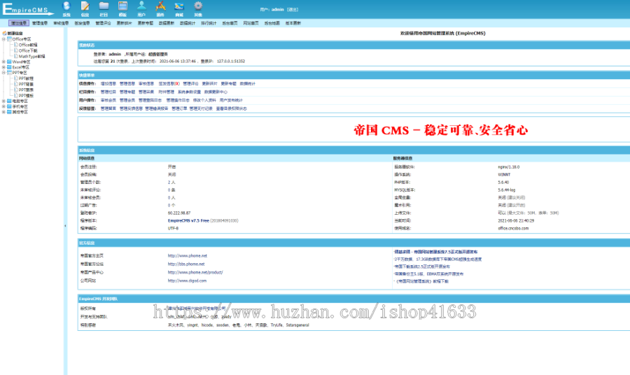Select the 版本更新 tab in the top submenu
The height and width of the screenshot is (375, 630).
click(x=293, y=23)
